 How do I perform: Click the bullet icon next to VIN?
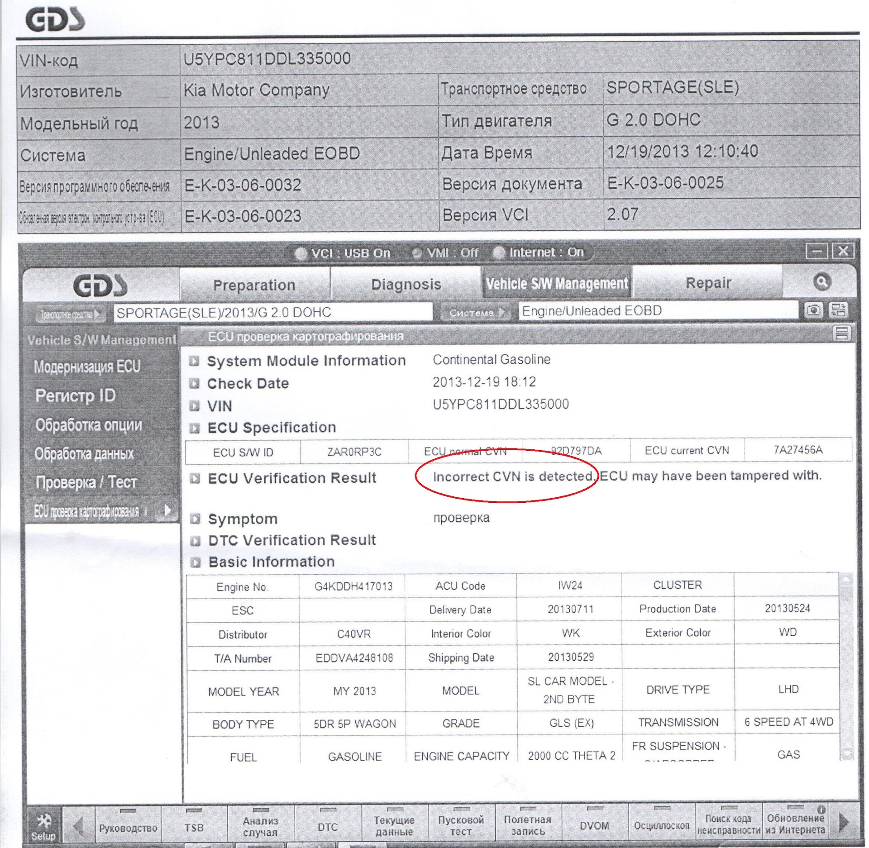click(x=194, y=406)
